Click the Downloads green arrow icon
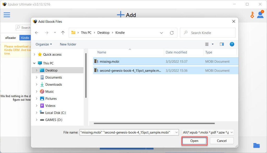267x153 pixels. point(42,84)
